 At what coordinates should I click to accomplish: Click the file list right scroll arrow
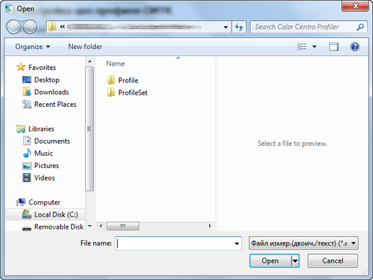(210, 226)
